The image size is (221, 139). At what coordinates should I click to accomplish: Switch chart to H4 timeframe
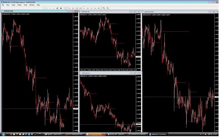coord(88,8)
